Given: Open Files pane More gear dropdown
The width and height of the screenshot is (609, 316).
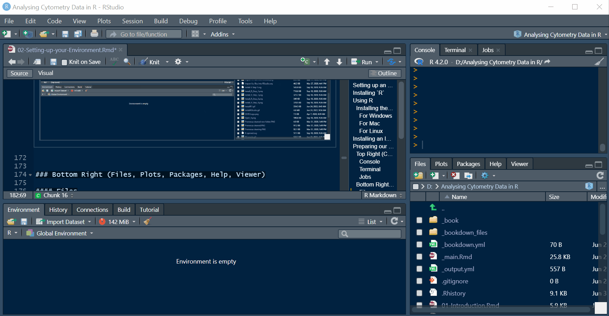Looking at the screenshot, I should [x=488, y=175].
